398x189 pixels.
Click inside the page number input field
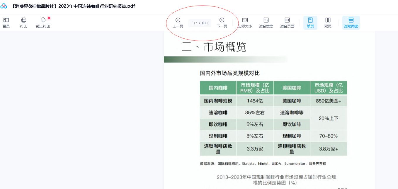200,23
